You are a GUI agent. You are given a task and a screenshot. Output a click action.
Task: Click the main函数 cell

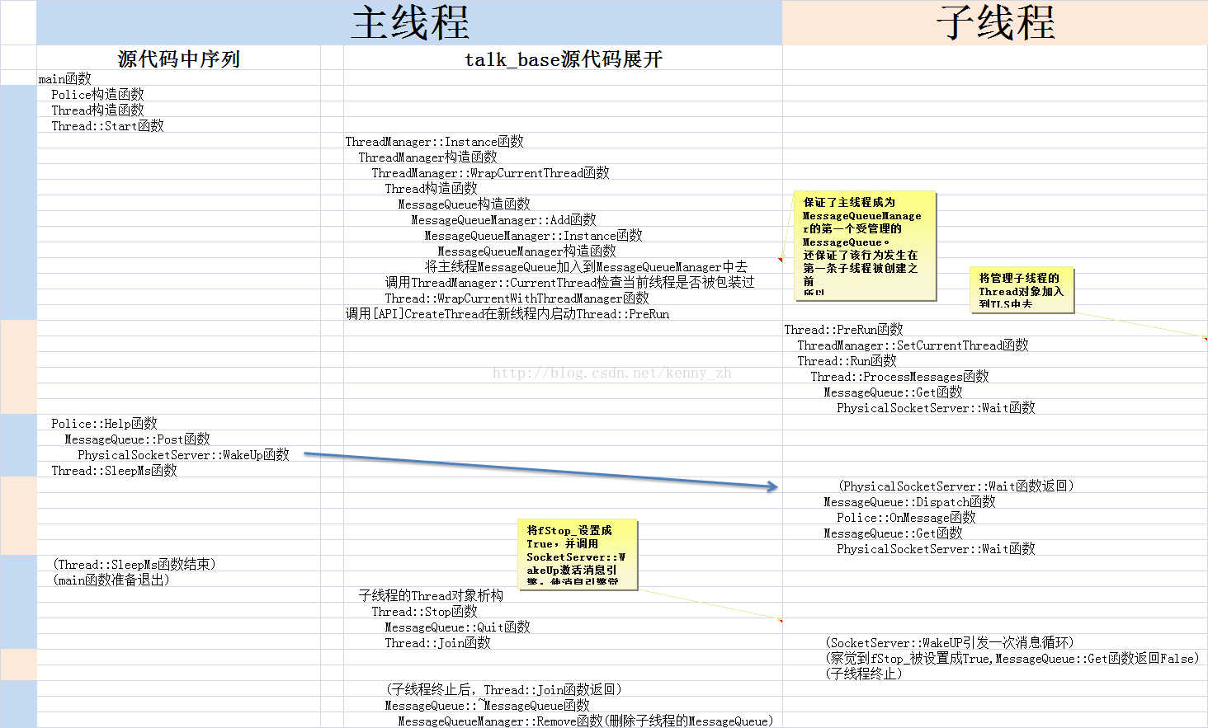coord(65,79)
